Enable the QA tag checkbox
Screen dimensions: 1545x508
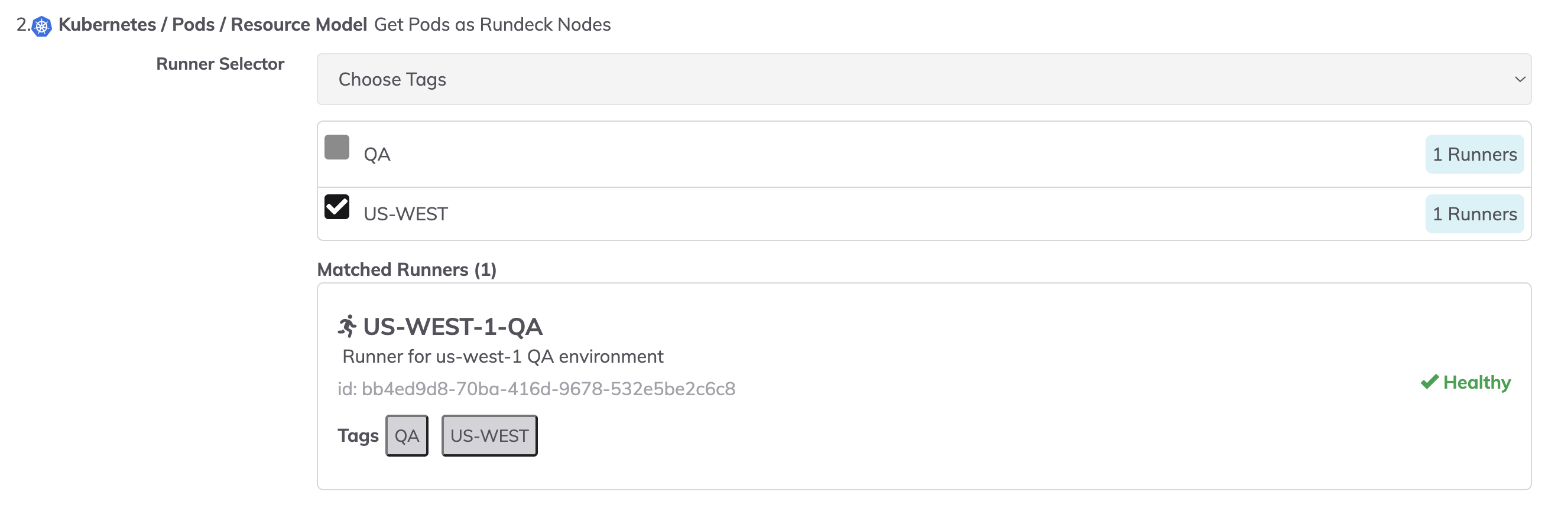pos(336,147)
